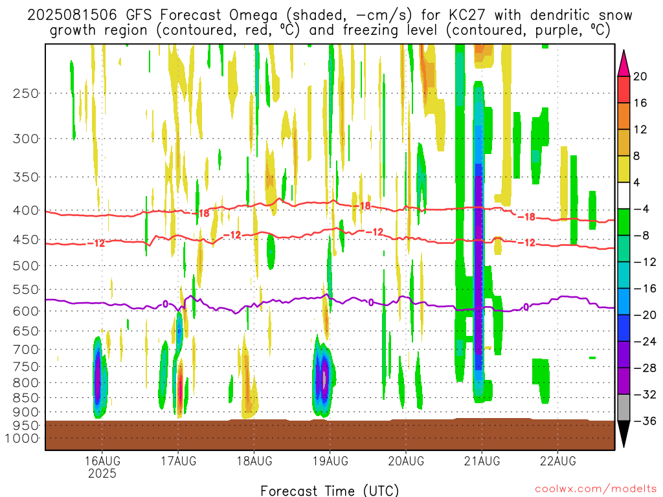Click the chart title line beginning 2025081506 GFS

pos(330,16)
